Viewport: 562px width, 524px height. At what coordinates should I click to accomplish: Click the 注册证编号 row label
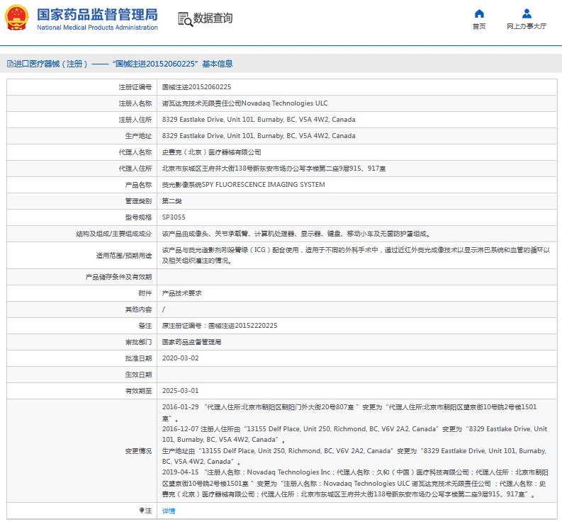[x=135, y=87]
